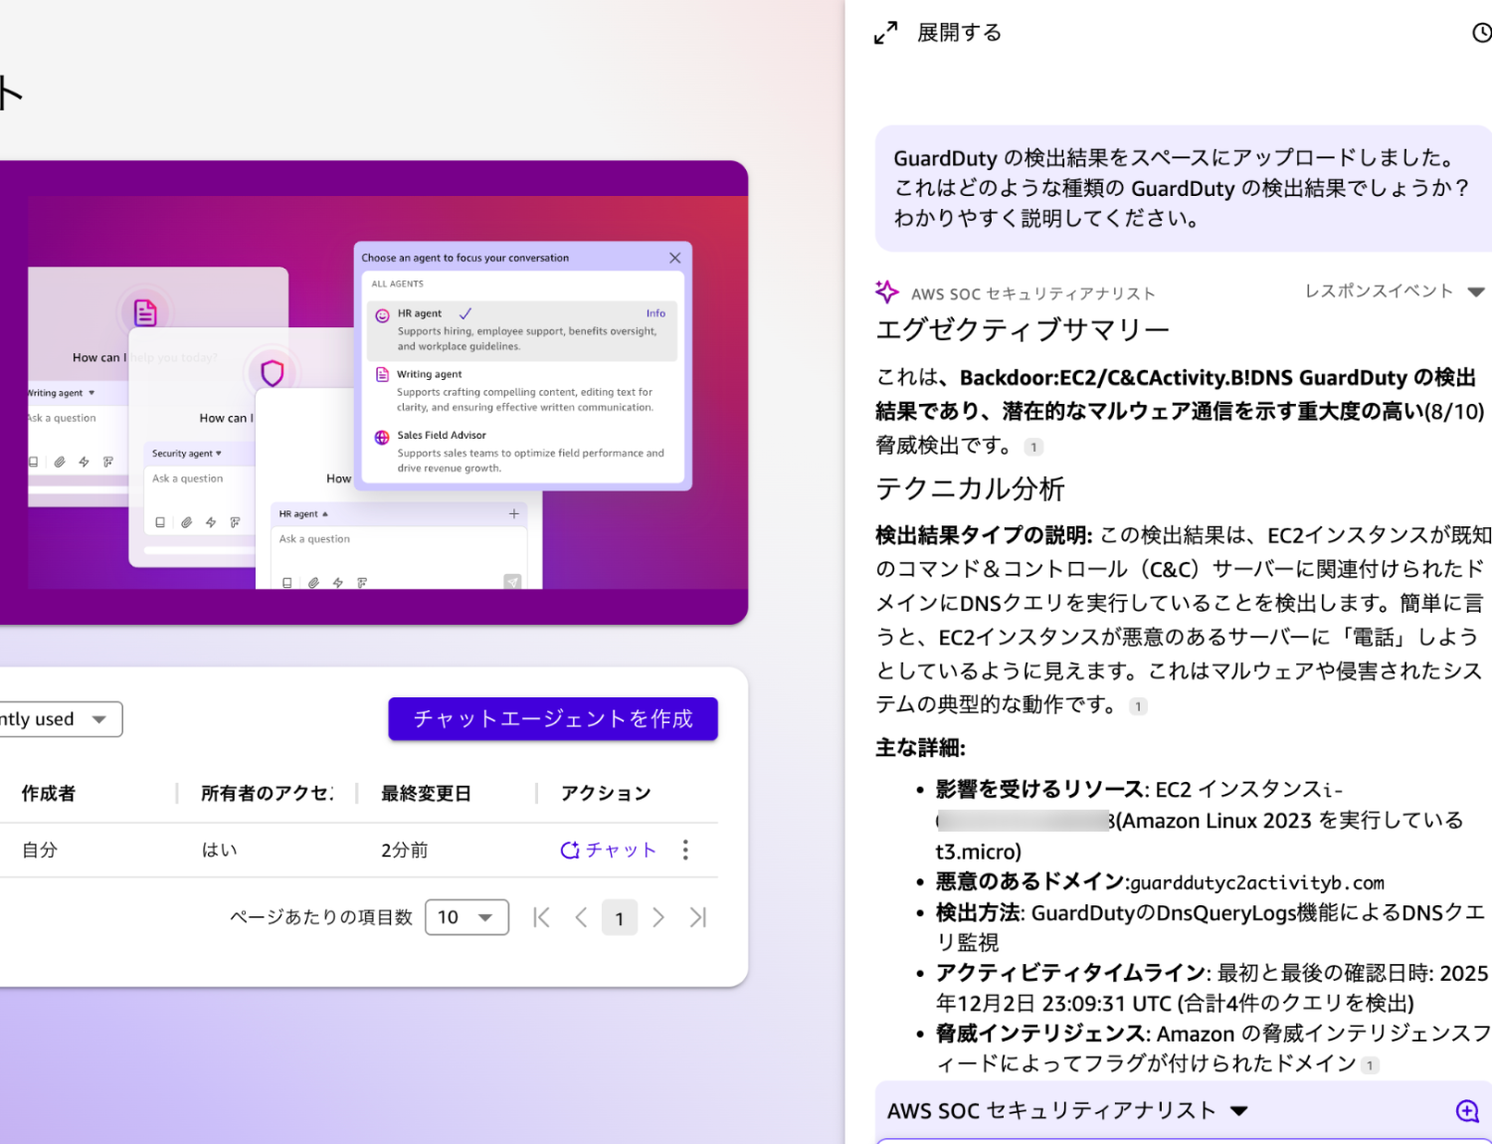Click the アクション column header
1492x1144 pixels.
[x=606, y=793]
